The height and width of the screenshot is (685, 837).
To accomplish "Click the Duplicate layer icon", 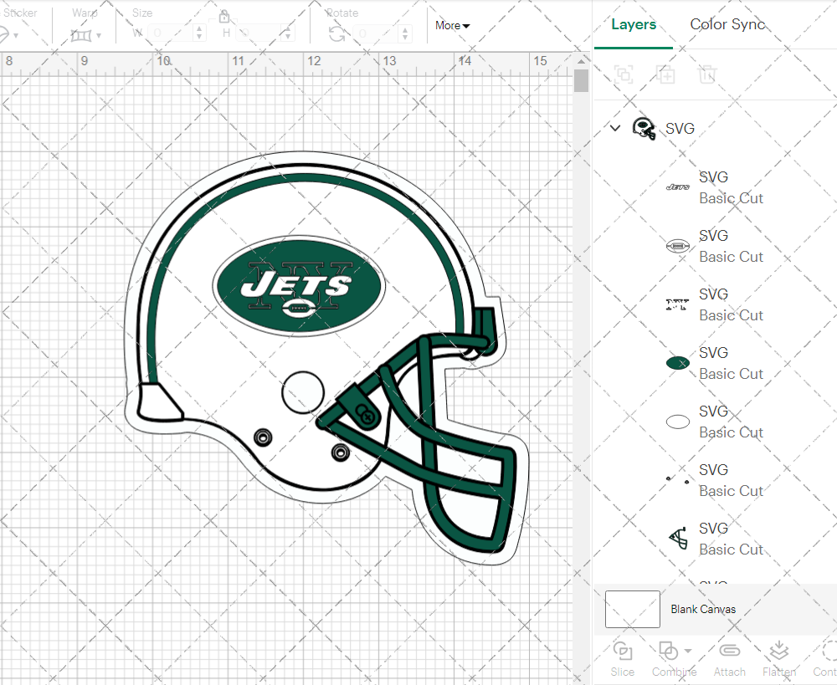I will point(665,74).
